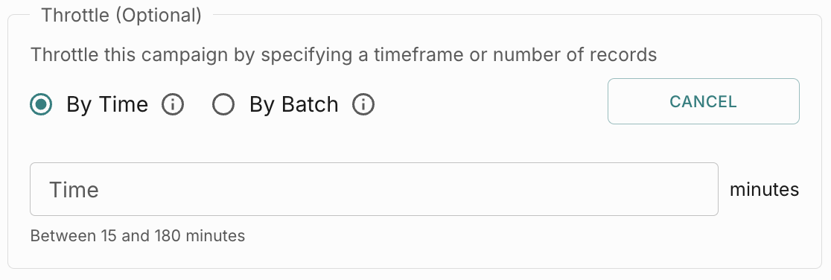
Task: Select the By Batch radio button
Action: 223,104
